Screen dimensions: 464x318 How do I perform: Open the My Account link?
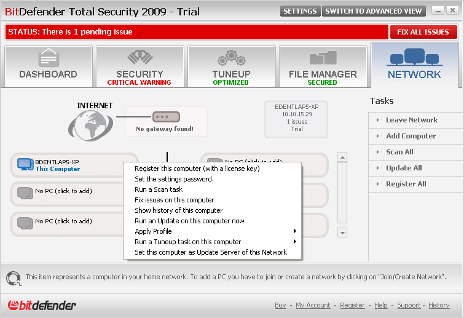click(313, 305)
